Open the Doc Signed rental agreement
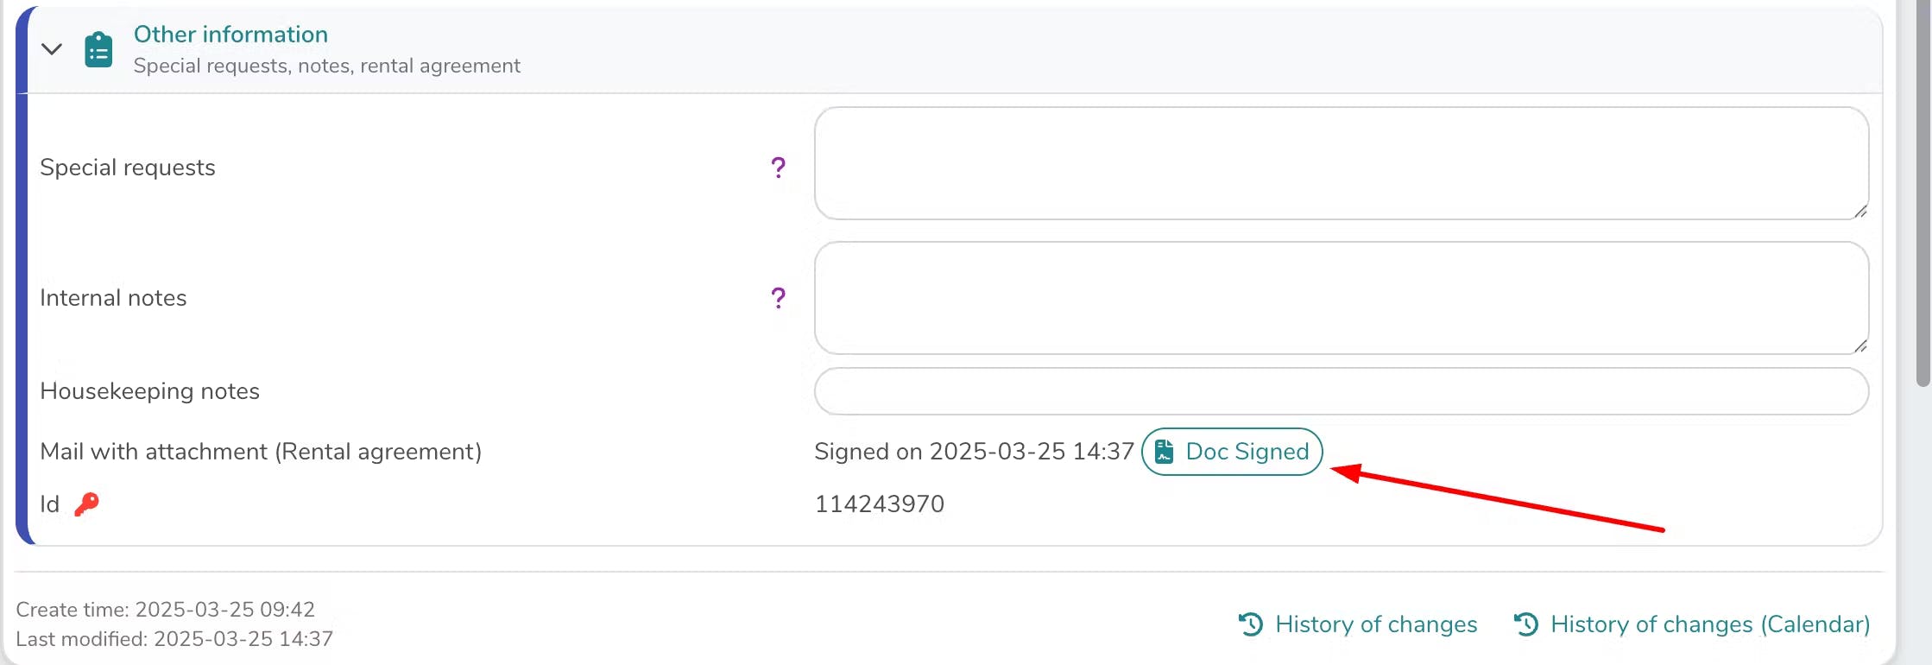 point(1247,452)
